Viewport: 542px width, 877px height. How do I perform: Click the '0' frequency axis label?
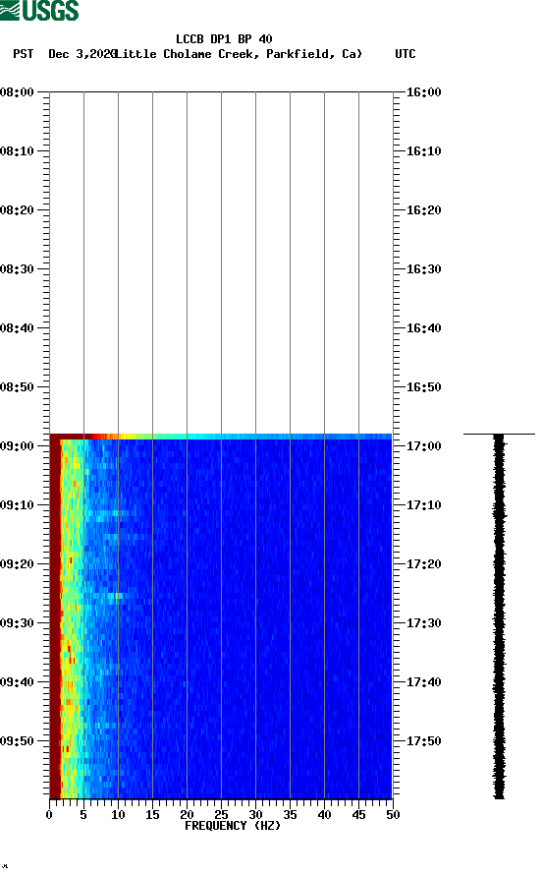(49, 815)
